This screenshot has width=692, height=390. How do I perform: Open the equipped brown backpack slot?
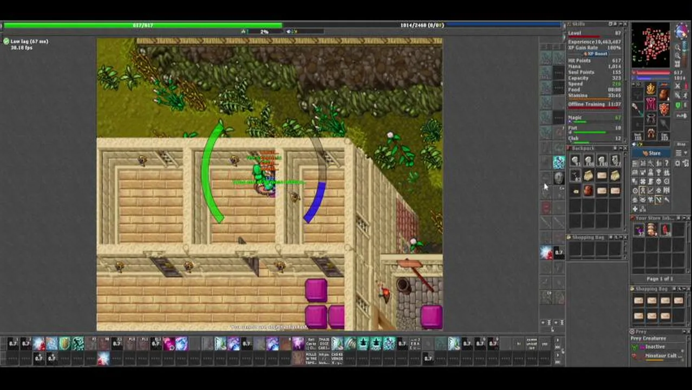coord(664,94)
